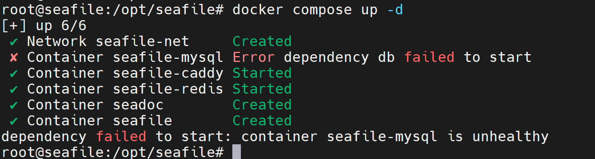Click the word compose in the typed command

pos(322,10)
